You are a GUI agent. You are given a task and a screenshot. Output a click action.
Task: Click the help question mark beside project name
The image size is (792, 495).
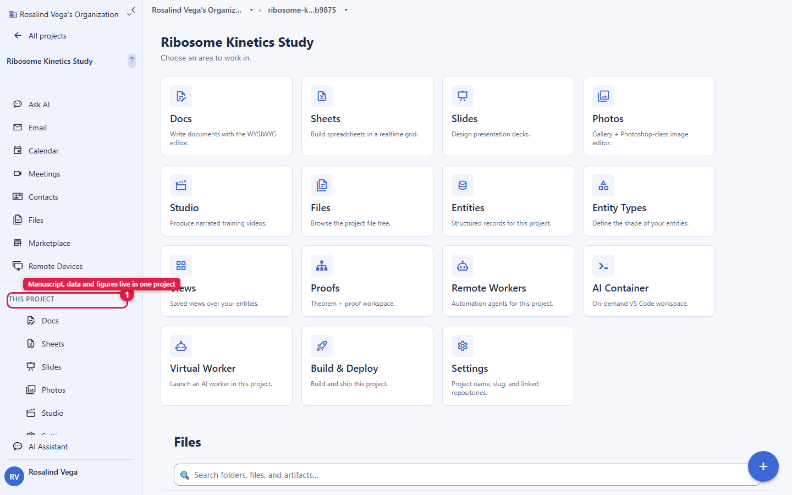click(131, 61)
